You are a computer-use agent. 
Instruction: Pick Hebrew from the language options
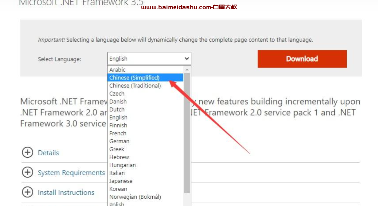pos(146,157)
